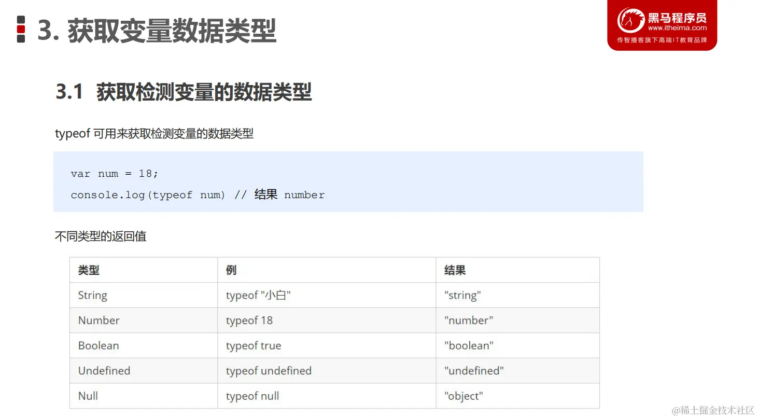This screenshot has height=419, width=758.
Task: Expand the 例 column header
Action: coord(230,270)
